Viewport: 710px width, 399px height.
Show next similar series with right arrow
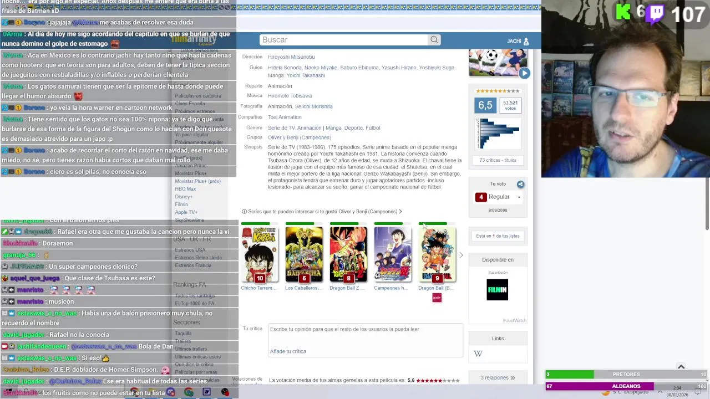pyautogui.click(x=461, y=255)
